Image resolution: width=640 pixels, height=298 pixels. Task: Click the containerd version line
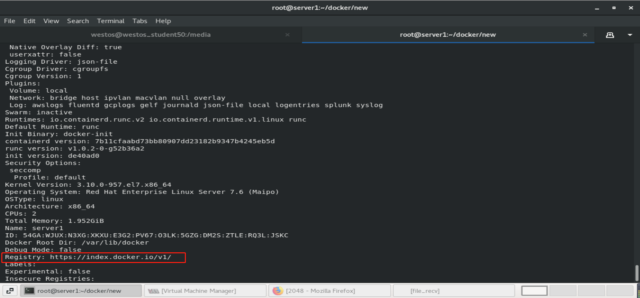[x=140, y=141]
